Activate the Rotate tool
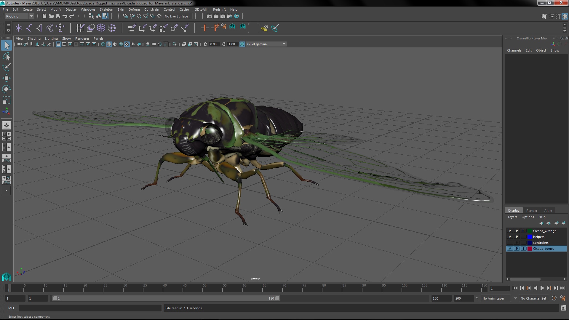The height and width of the screenshot is (320, 569). pyautogui.click(x=7, y=89)
